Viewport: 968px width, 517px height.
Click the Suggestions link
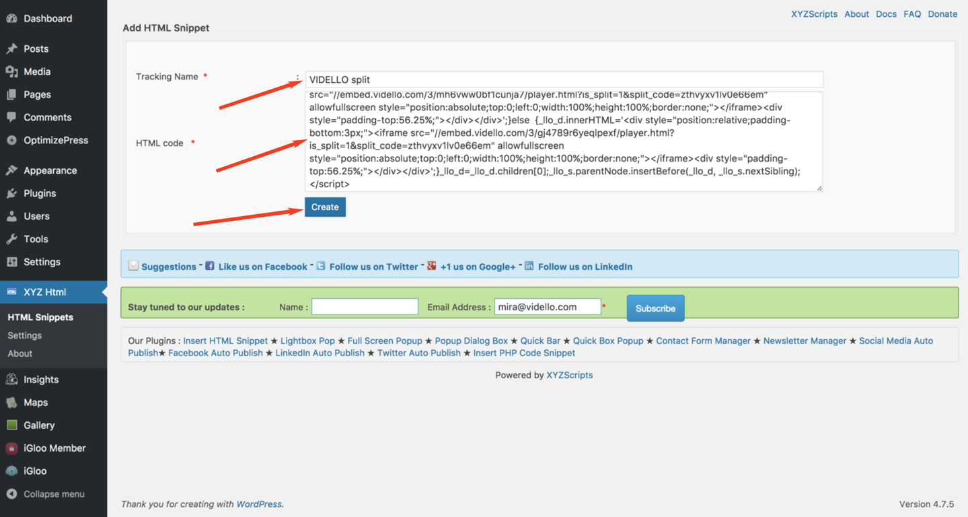(x=169, y=267)
